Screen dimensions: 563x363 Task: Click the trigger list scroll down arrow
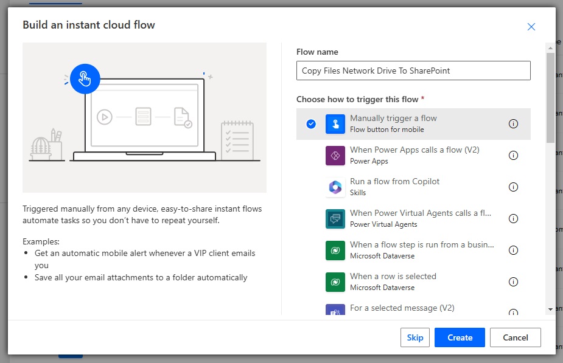[550, 309]
